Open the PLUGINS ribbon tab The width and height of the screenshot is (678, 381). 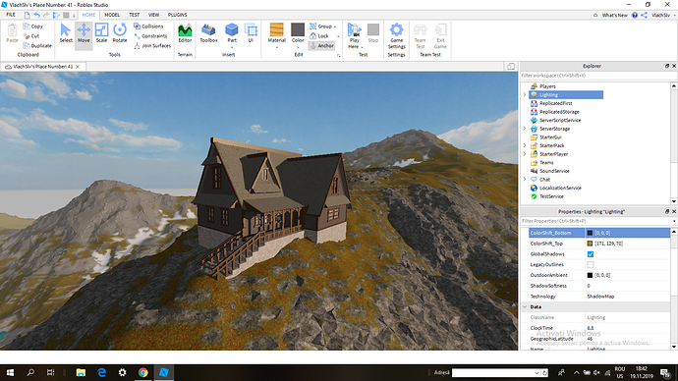click(x=177, y=15)
